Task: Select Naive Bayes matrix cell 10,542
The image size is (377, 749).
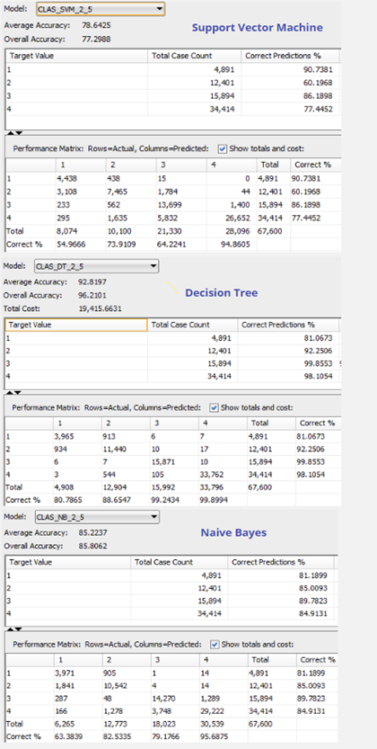Action: click(x=114, y=686)
